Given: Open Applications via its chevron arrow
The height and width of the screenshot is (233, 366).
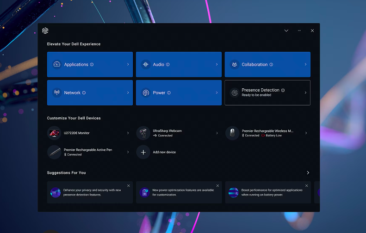Looking at the screenshot, I should coord(128,64).
